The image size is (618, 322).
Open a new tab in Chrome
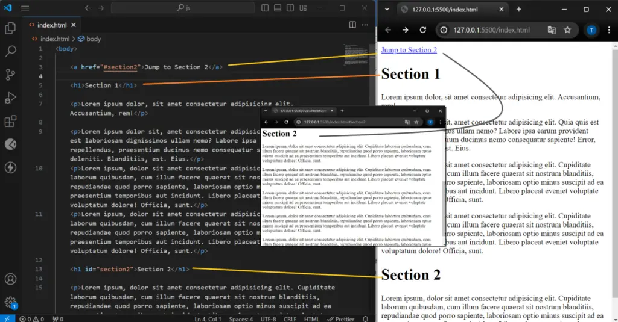coord(518,10)
